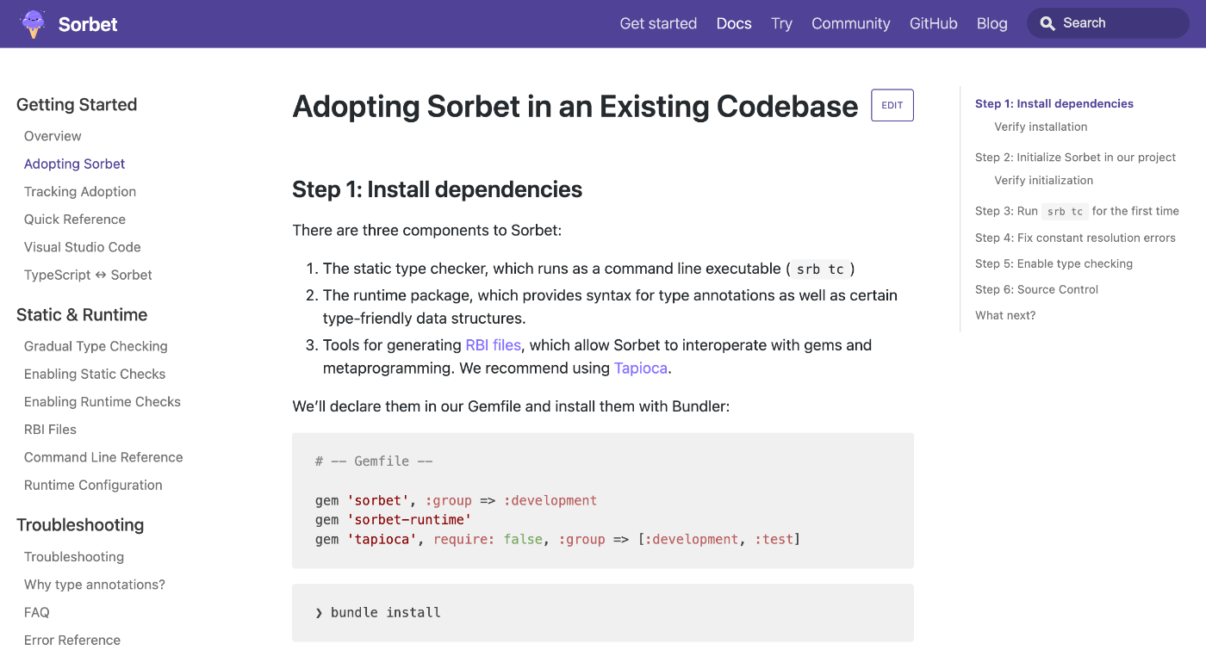Open the Overview sidebar page
The height and width of the screenshot is (650, 1206).
(x=53, y=136)
